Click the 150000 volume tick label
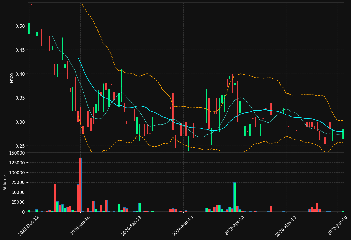Screen dimensions: 351x240 point(17,153)
